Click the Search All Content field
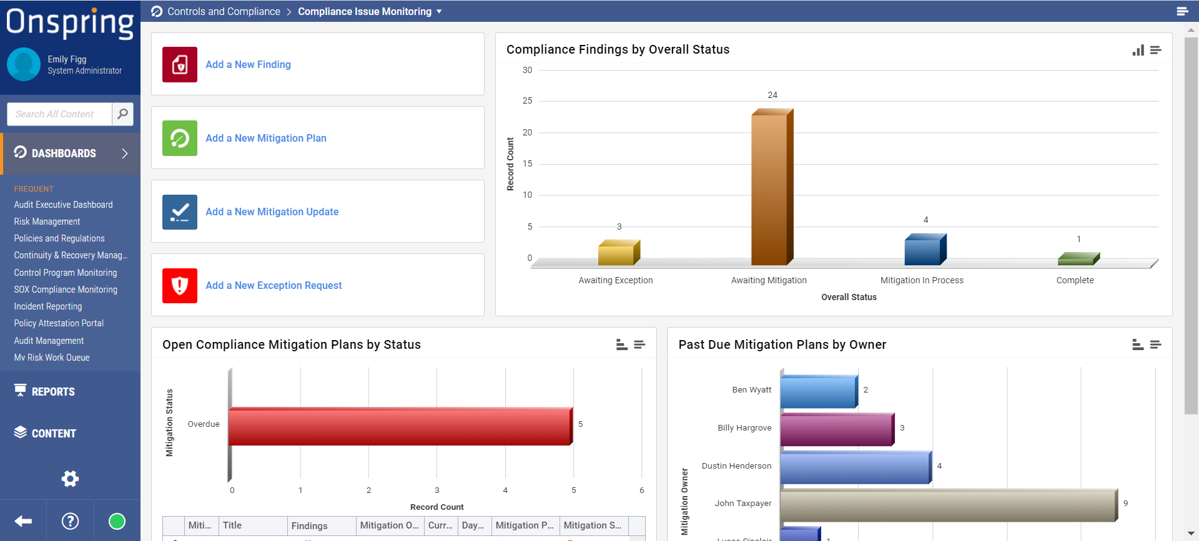1199x541 pixels. pos(59,114)
